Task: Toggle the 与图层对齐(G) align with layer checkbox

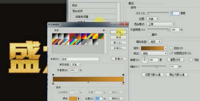Action: click(171, 53)
